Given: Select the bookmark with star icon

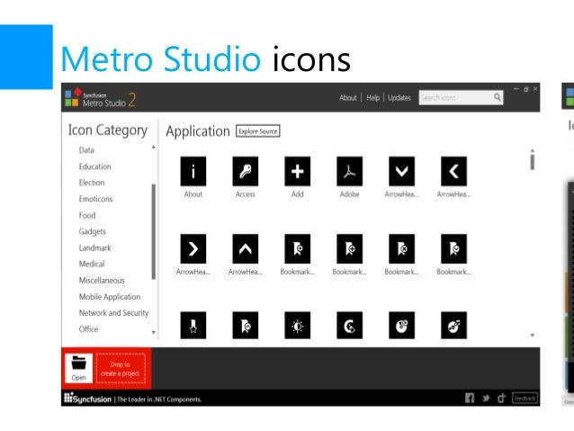Looking at the screenshot, I should [x=193, y=325].
